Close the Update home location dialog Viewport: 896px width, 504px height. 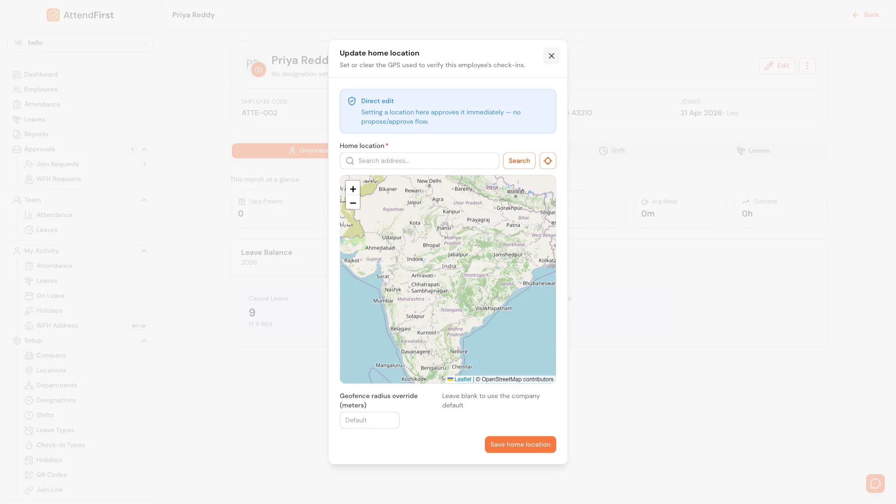(x=551, y=56)
